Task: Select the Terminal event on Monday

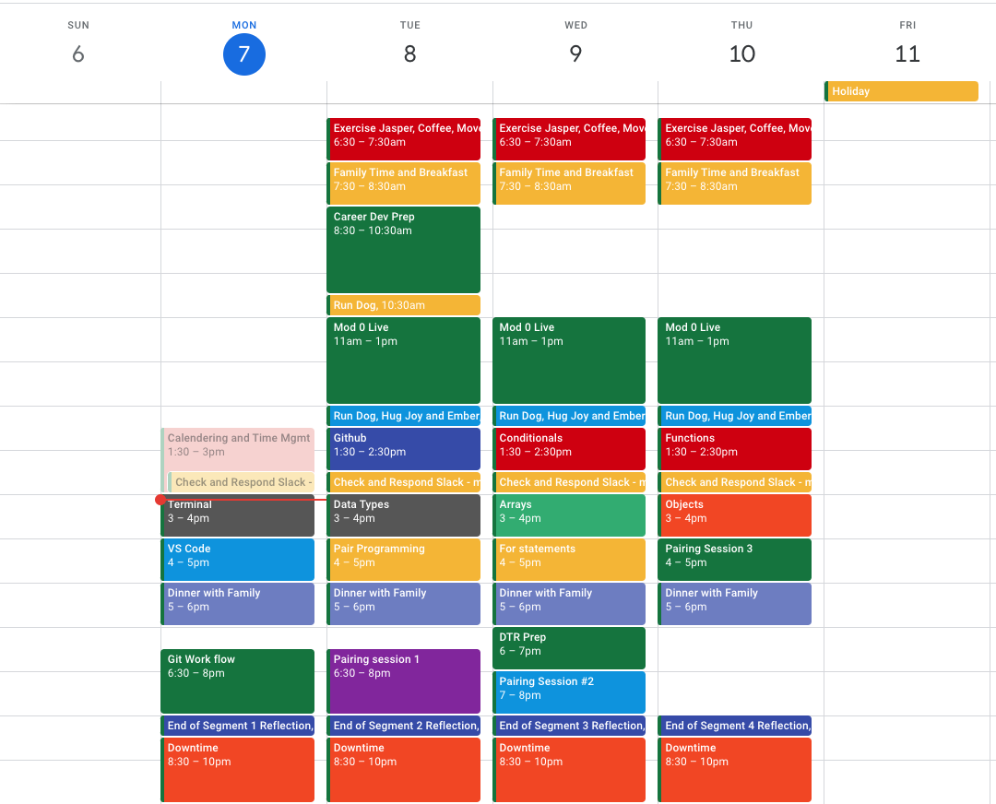Action: [237, 515]
